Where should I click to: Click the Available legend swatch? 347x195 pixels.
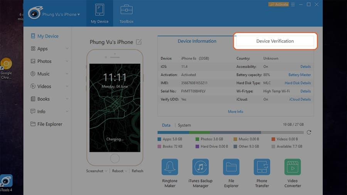tap(273, 146)
